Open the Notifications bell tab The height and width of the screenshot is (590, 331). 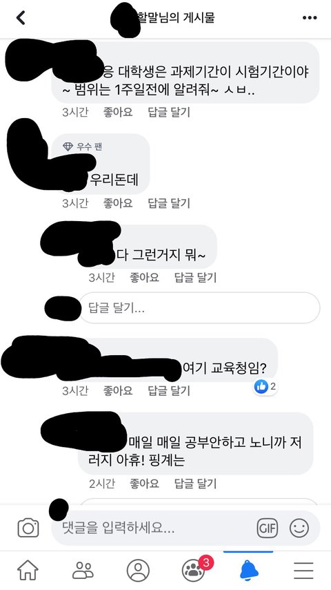(249, 571)
